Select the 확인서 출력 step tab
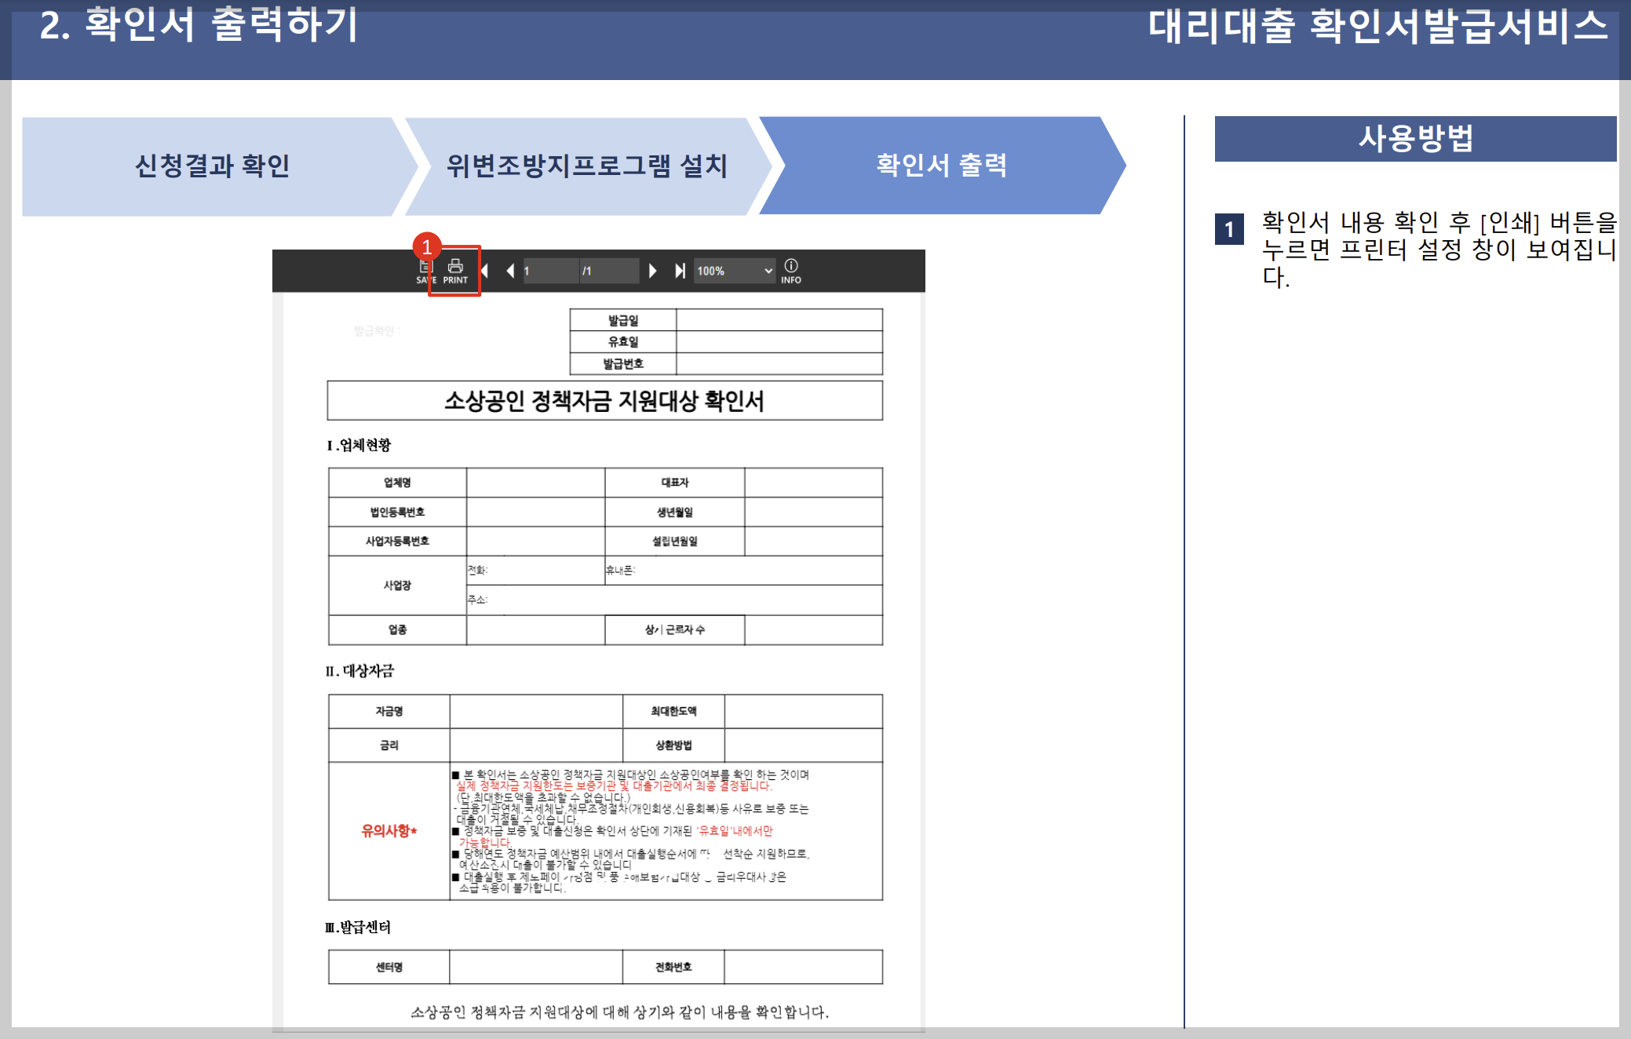1631x1039 pixels. [941, 166]
